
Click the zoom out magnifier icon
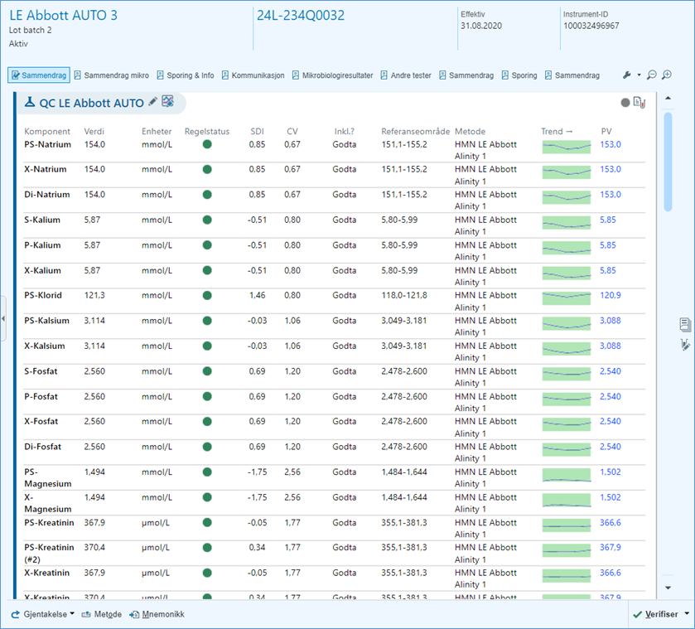pyautogui.click(x=652, y=75)
